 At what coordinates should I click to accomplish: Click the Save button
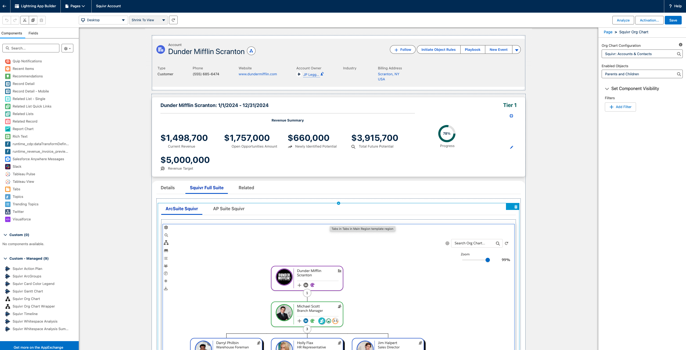tap(673, 20)
